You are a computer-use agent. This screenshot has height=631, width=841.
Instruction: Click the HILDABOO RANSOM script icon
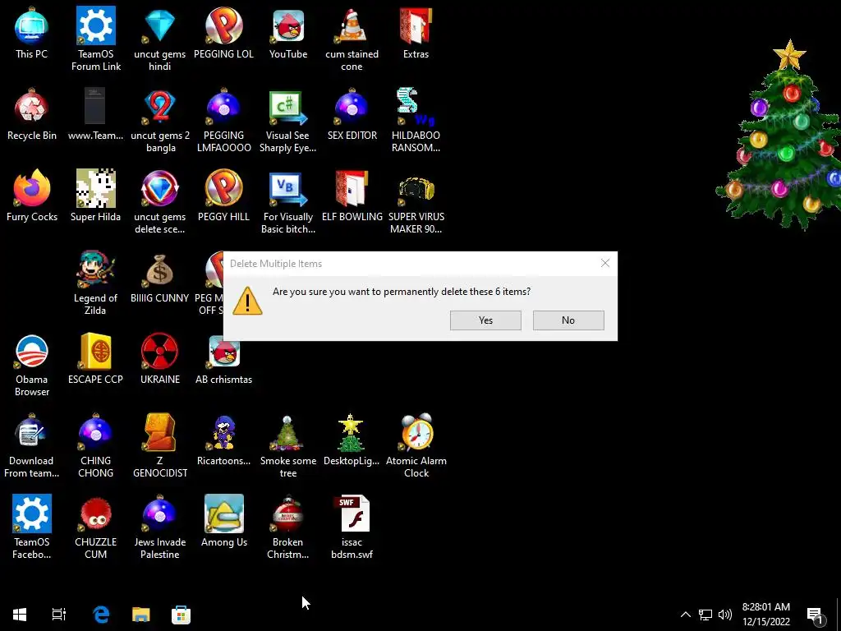(416, 120)
